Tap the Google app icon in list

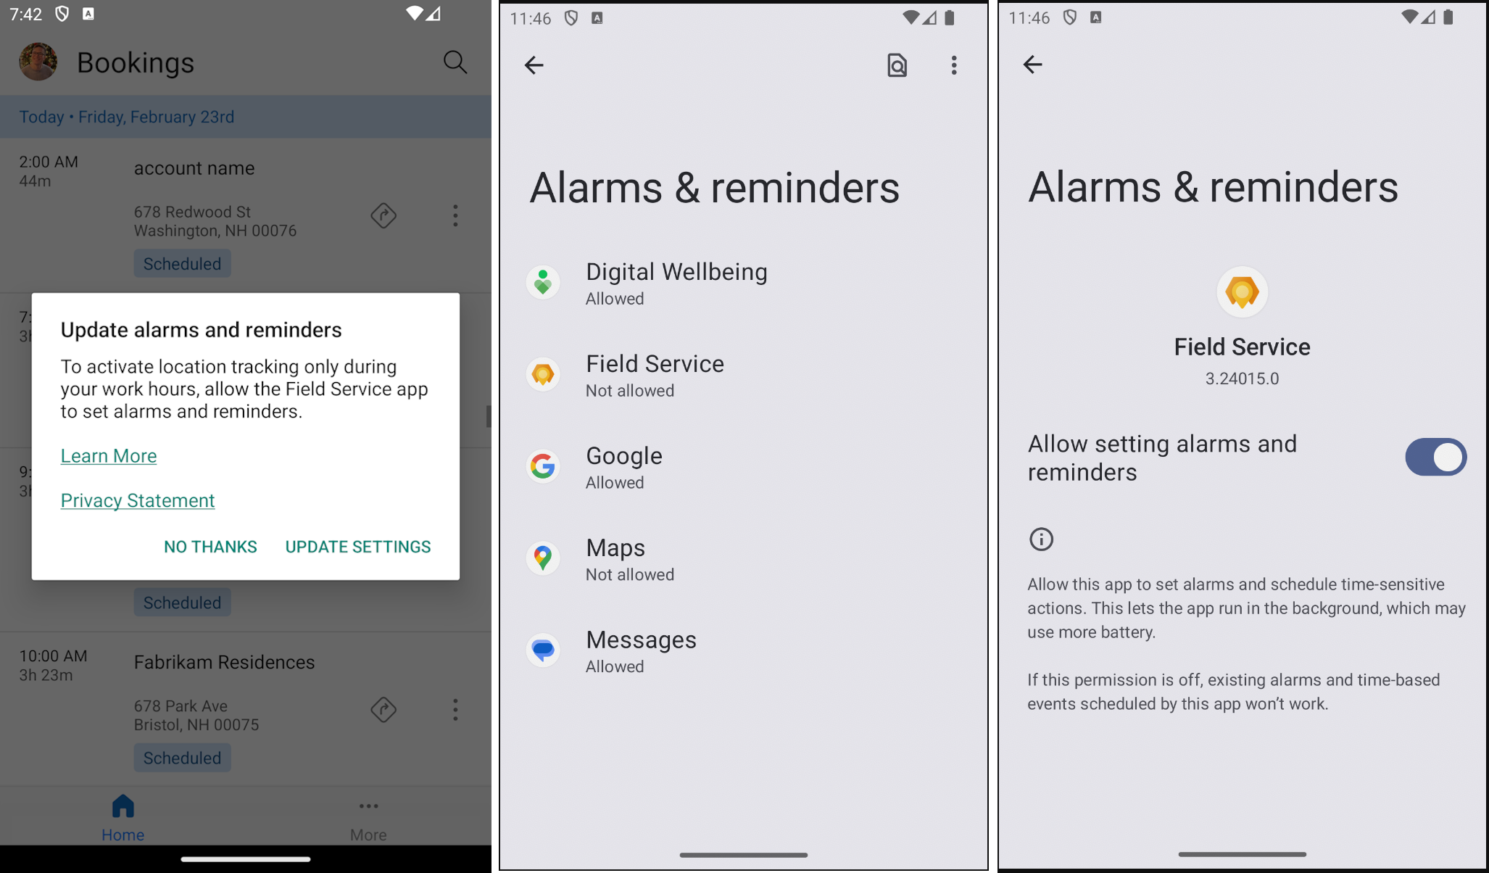[544, 466]
